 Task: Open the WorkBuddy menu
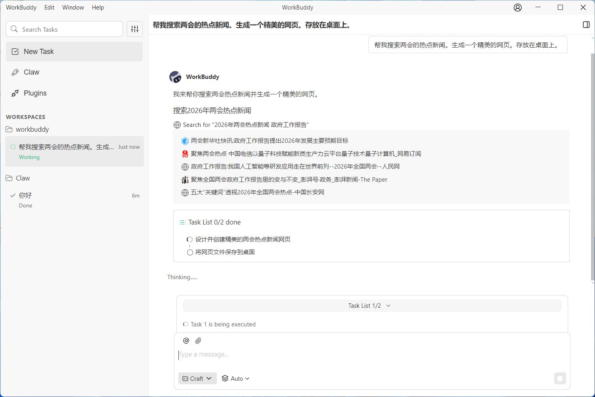click(x=21, y=8)
